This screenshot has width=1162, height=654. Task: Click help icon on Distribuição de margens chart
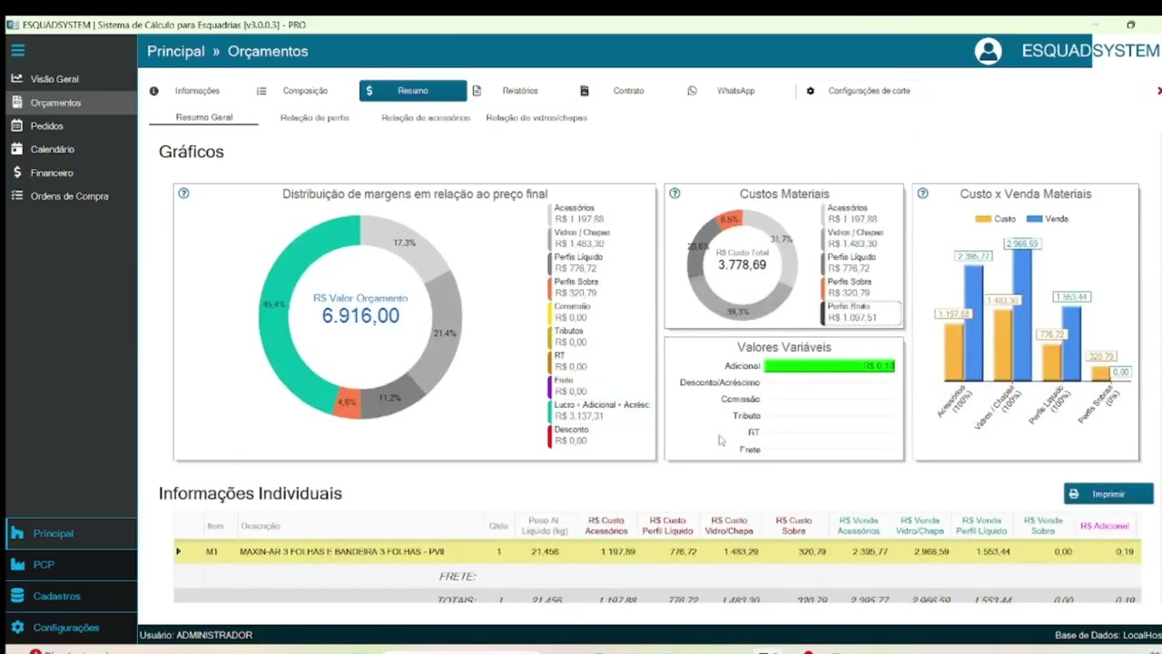(x=183, y=193)
